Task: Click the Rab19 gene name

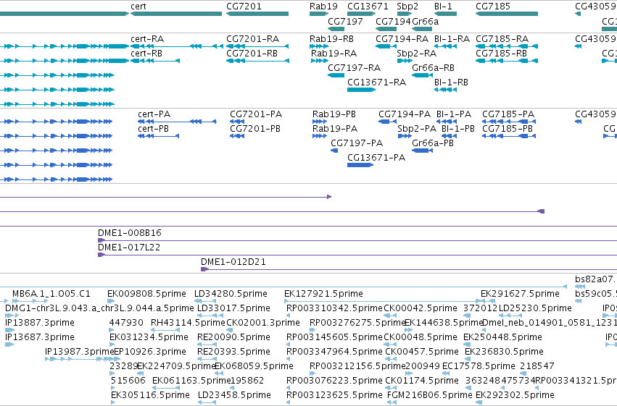Action: pos(323,7)
